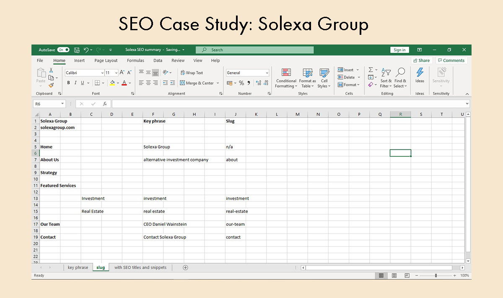Open the File menu
The width and height of the screenshot is (503, 298).
click(x=40, y=60)
